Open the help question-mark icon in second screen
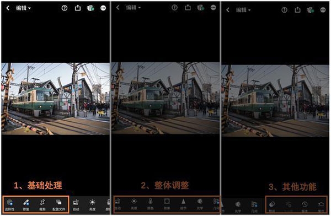Image resolution: width=331 pixels, height=216 pixels. pyautogui.click(x=174, y=8)
